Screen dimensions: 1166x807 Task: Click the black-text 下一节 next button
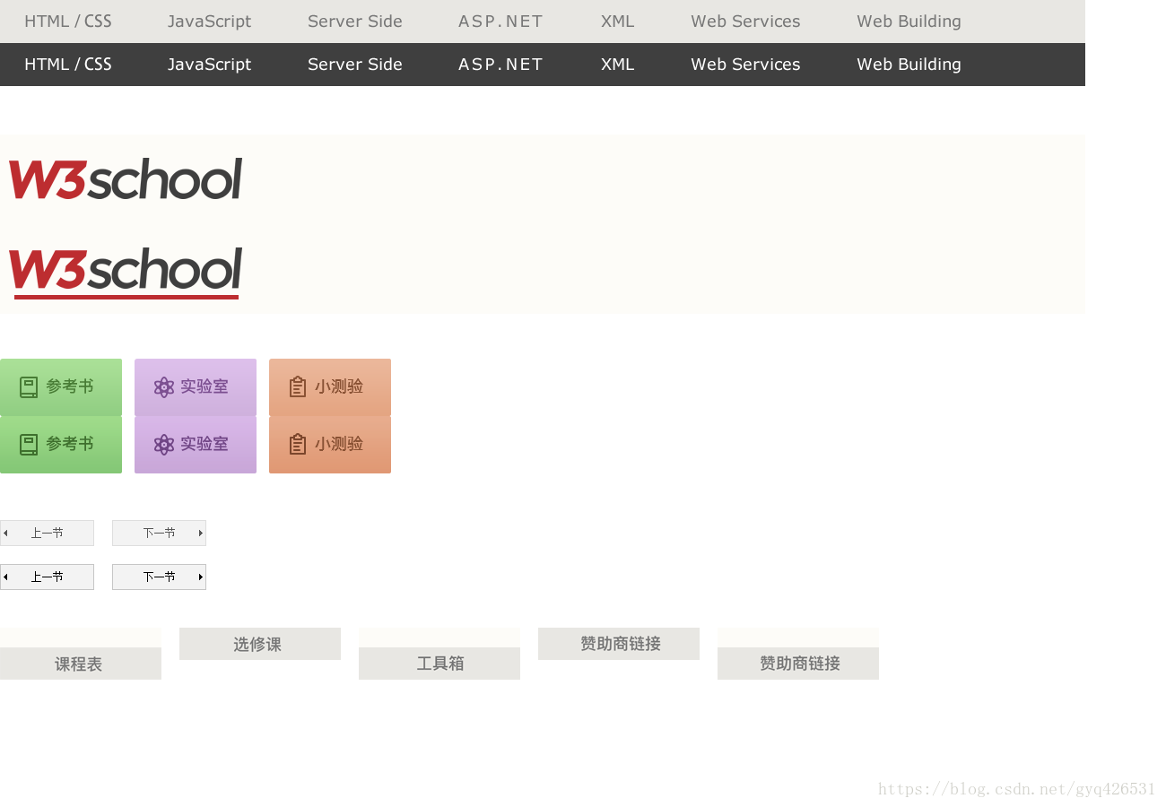click(159, 577)
